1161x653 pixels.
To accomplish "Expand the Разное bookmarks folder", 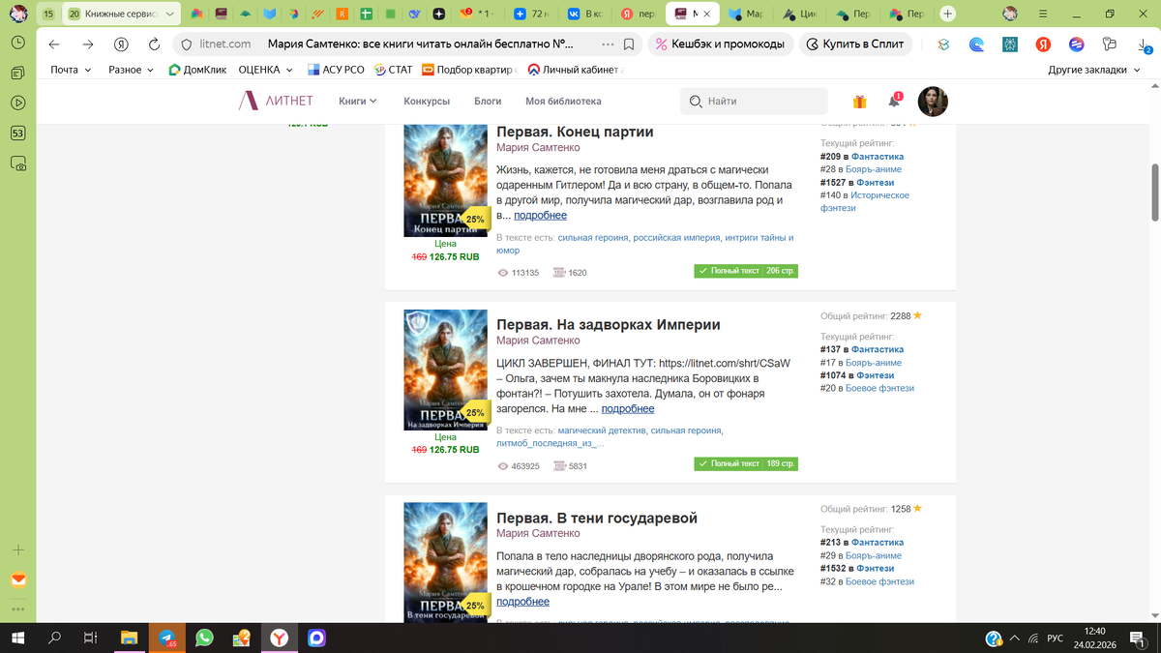I will point(131,70).
